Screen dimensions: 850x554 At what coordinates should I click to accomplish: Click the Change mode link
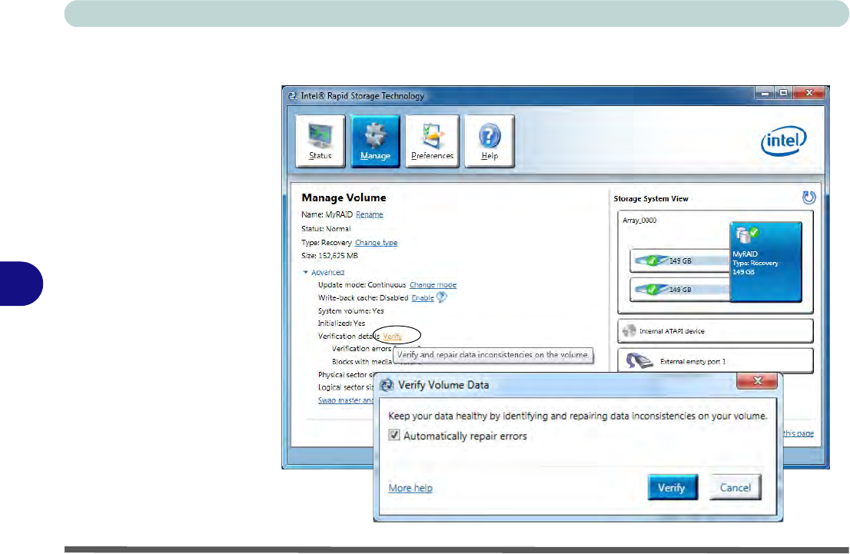pos(433,284)
